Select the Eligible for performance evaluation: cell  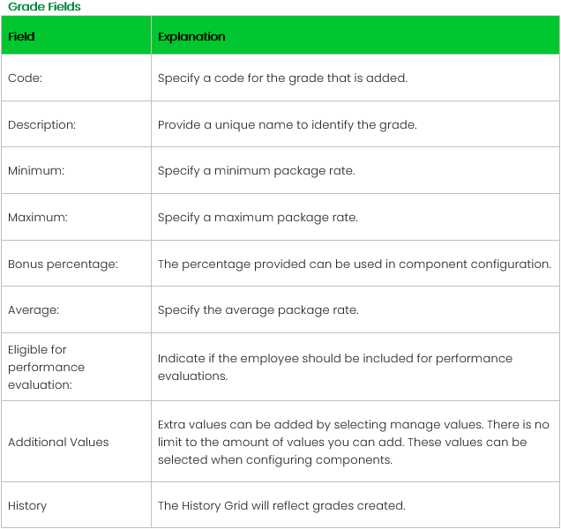[46, 367]
